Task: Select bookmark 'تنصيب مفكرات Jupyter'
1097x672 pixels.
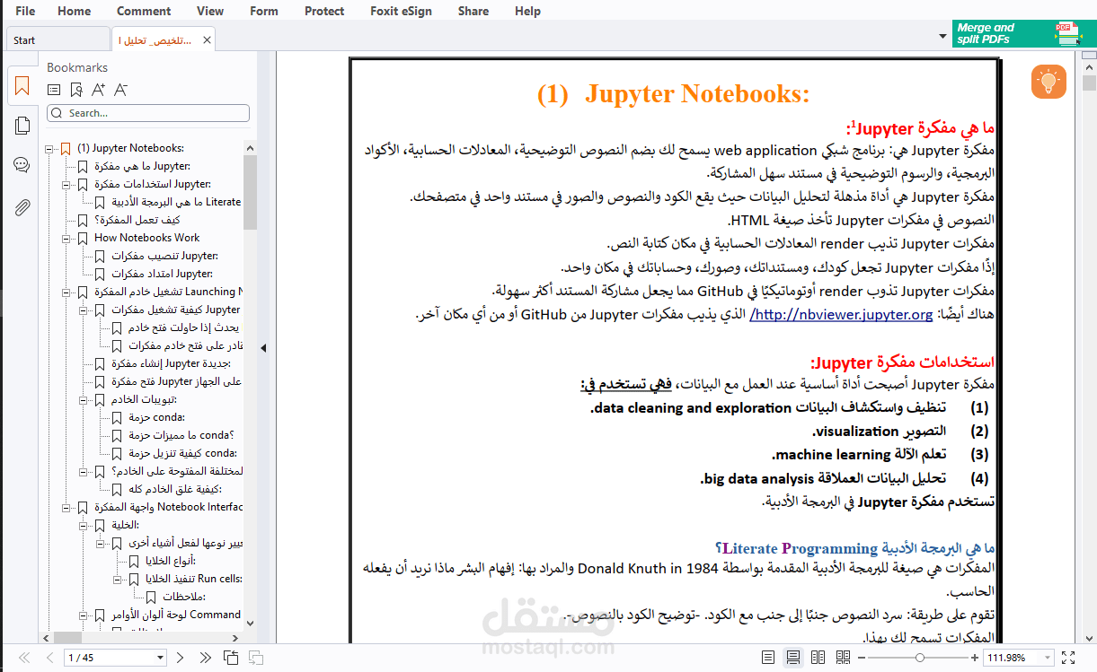Action: [164, 256]
